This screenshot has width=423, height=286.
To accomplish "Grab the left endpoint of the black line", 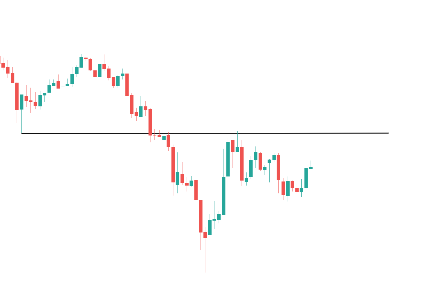I will pyautogui.click(x=22, y=134).
